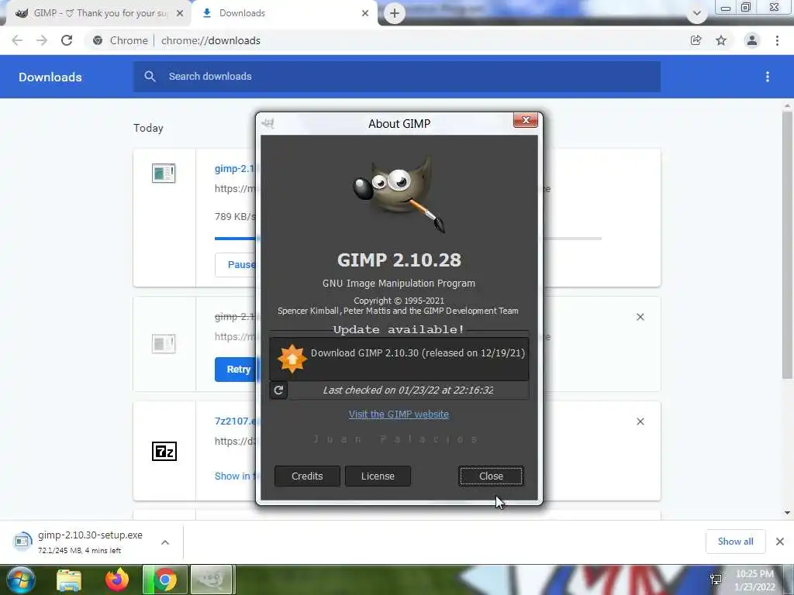This screenshot has width=794, height=595.
Task: Click the Last checked on timestamp text
Action: (408, 390)
